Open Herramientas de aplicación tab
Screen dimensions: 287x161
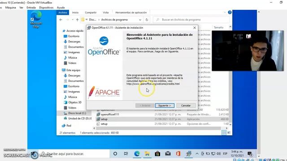point(131,13)
